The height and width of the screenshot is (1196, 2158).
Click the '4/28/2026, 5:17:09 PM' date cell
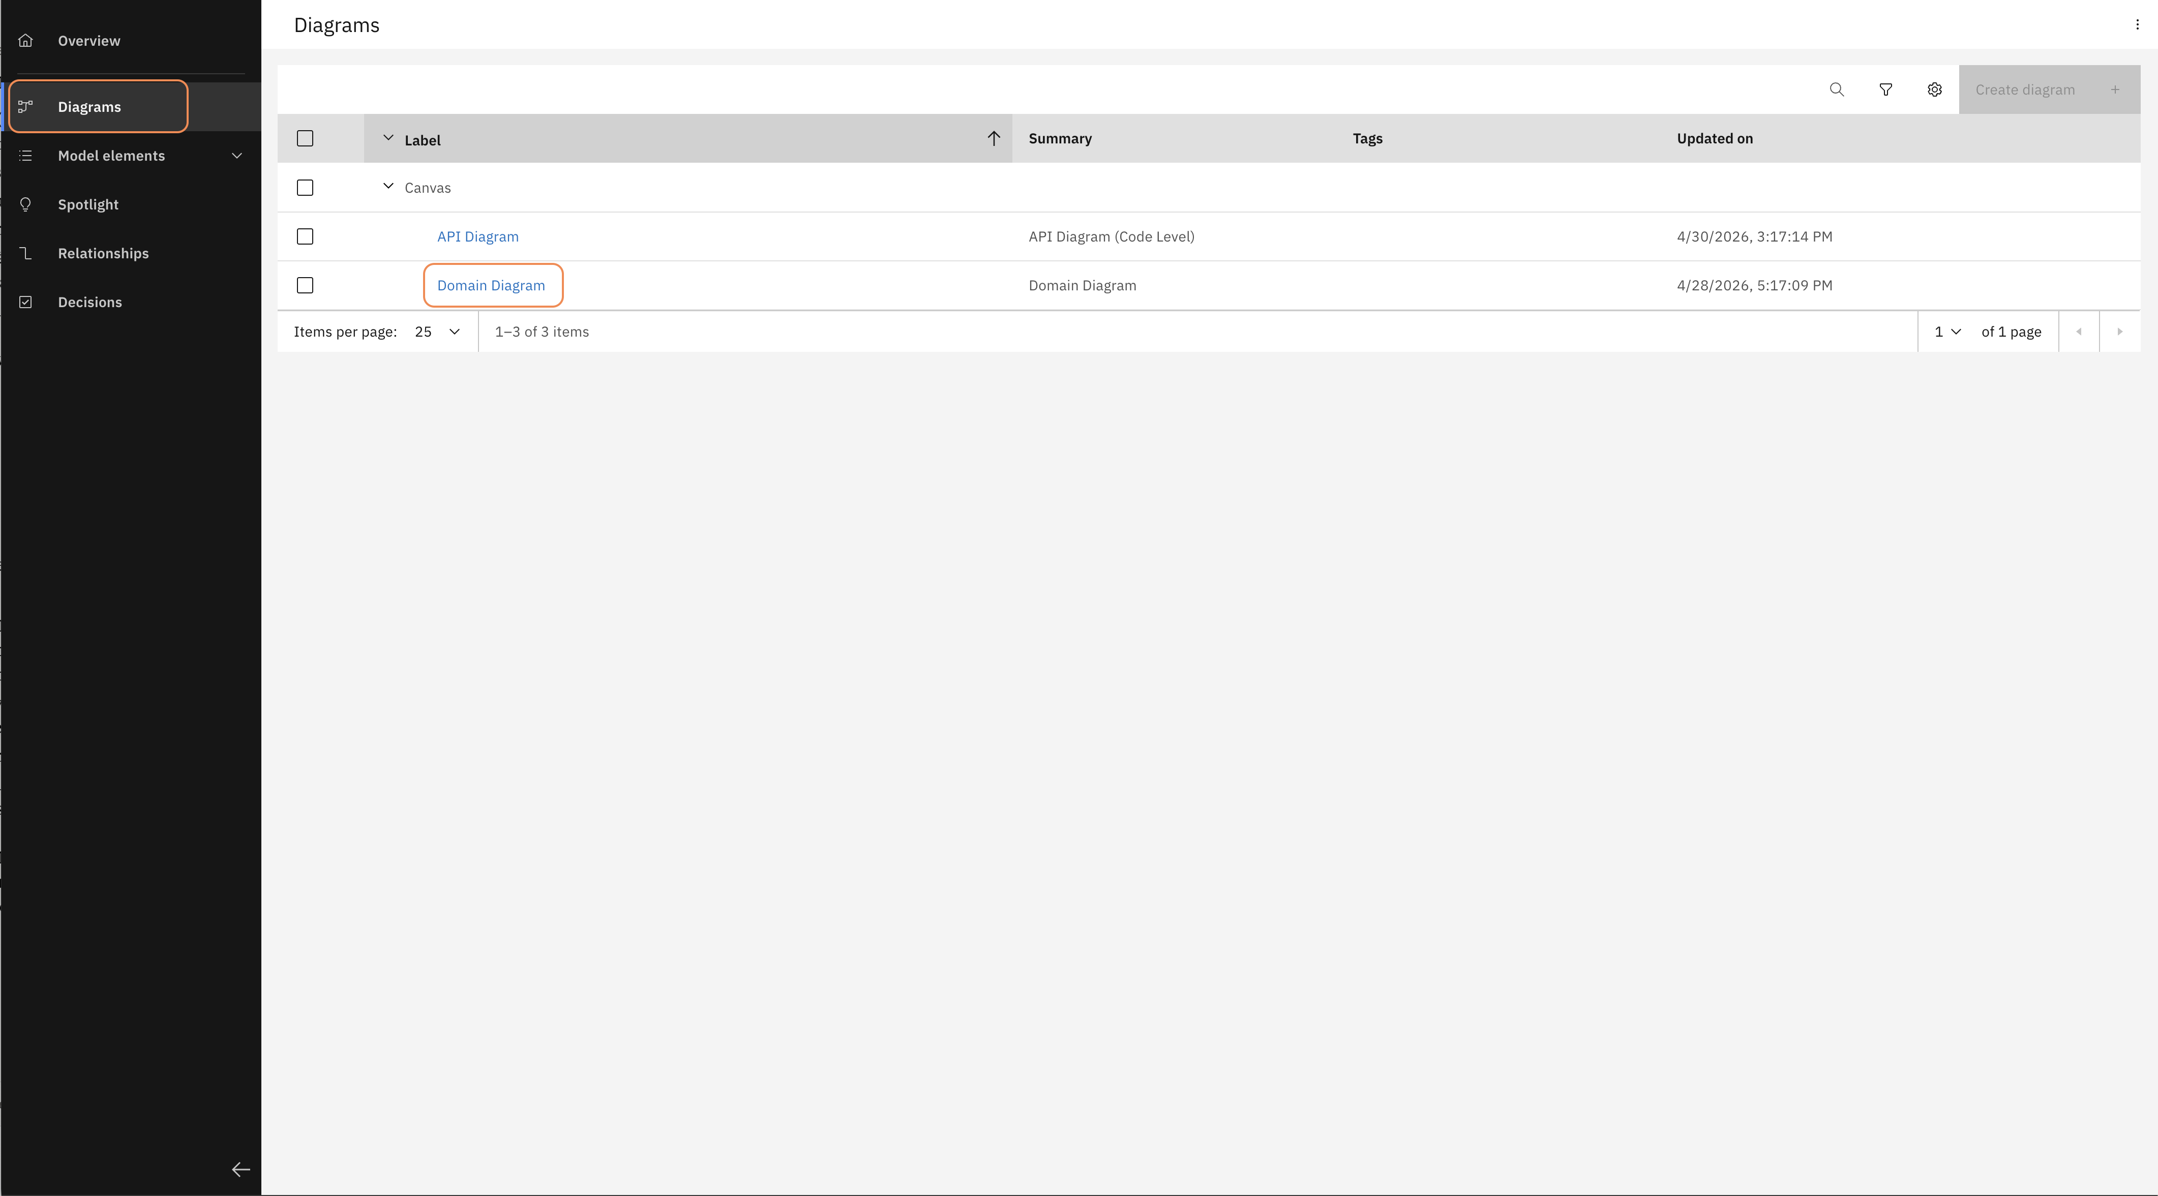click(1754, 286)
